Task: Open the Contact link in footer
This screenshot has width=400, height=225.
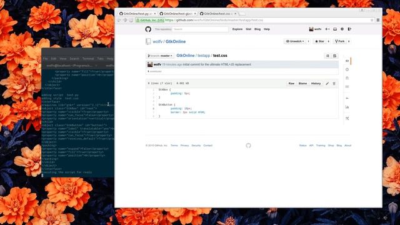Action: tap(207, 146)
